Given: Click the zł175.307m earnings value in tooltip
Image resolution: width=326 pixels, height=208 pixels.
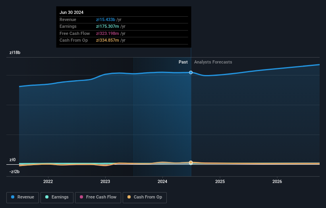Looking at the screenshot, I should click(x=108, y=26).
